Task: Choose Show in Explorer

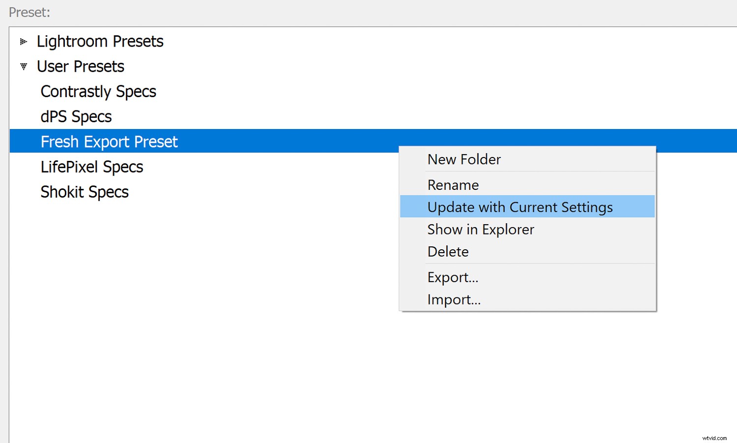Action: [481, 229]
